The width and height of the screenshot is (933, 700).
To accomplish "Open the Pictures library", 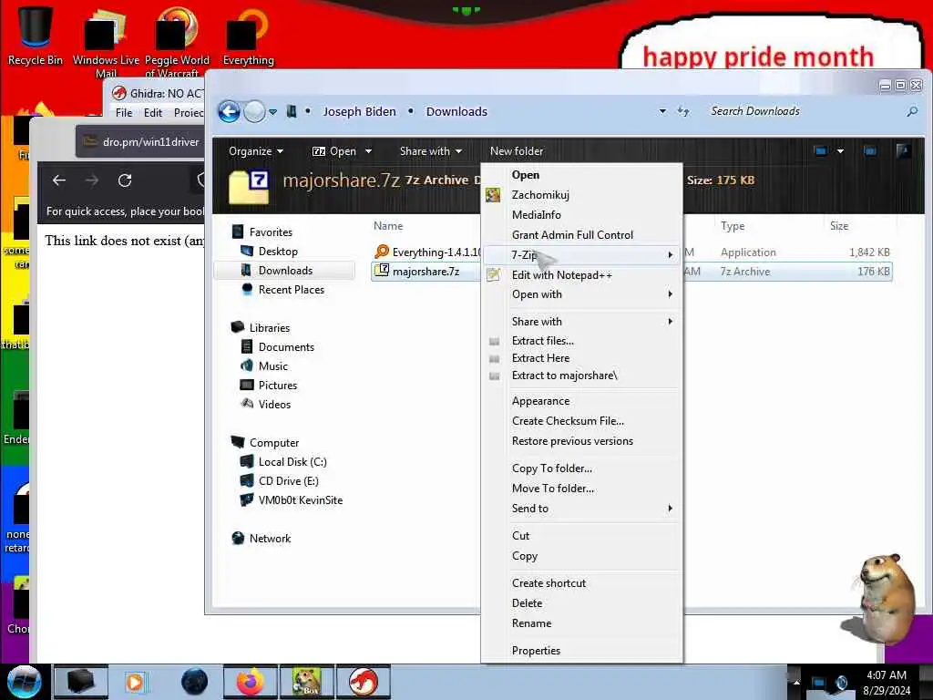I will click(269, 386).
